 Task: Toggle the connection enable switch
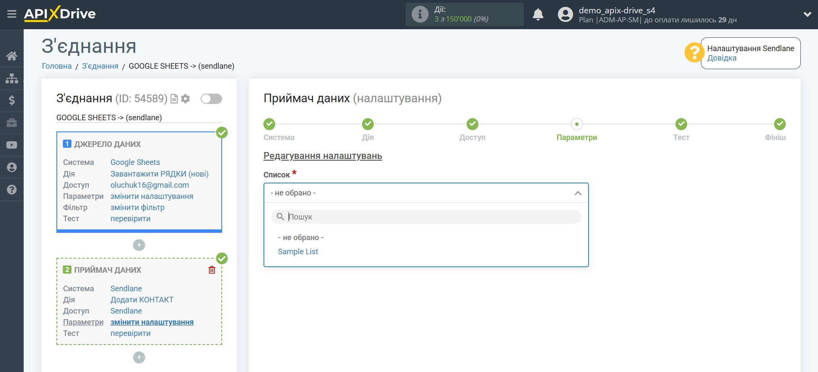click(x=211, y=99)
